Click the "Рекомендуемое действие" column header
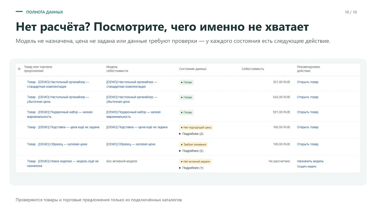This screenshot has width=376, height=211. pos(308,69)
